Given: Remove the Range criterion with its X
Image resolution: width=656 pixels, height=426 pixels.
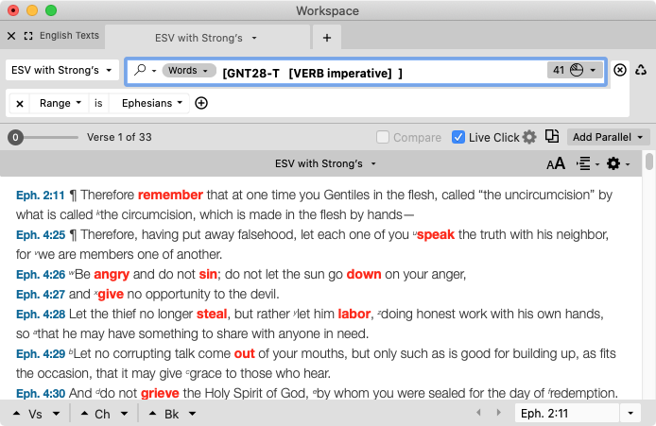Looking at the screenshot, I should [x=20, y=103].
